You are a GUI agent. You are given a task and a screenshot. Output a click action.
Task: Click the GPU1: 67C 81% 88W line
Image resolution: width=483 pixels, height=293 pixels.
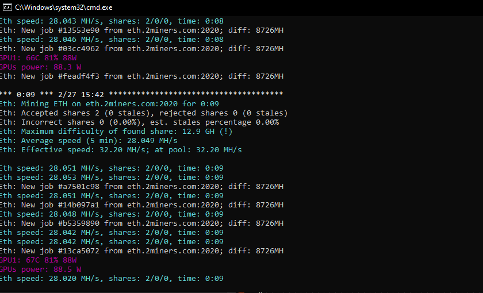click(39, 260)
